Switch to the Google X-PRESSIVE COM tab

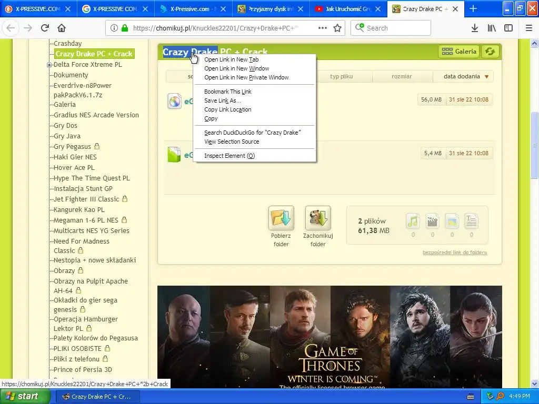[115, 9]
